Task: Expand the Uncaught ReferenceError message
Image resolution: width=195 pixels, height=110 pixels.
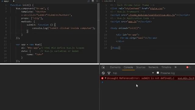Action: tap(106, 78)
